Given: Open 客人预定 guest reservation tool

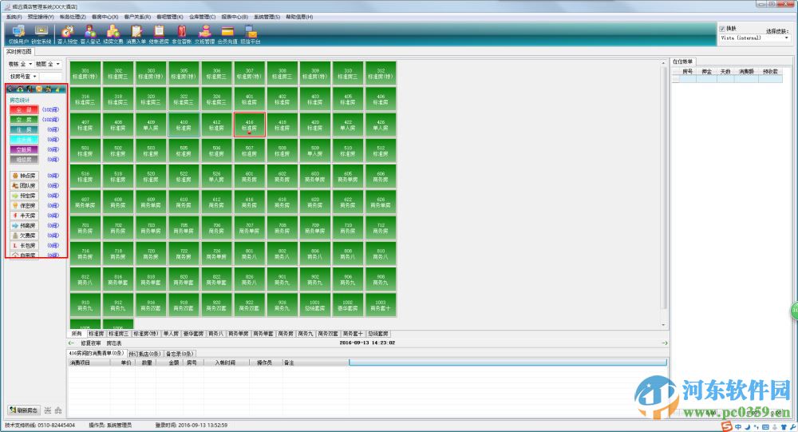Looking at the screenshot, I should click(67, 34).
